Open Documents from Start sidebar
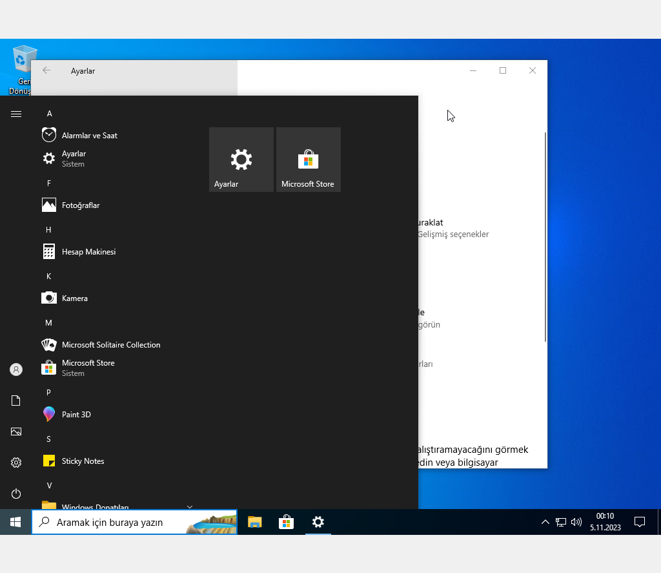This screenshot has height=573, width=661. click(x=16, y=401)
